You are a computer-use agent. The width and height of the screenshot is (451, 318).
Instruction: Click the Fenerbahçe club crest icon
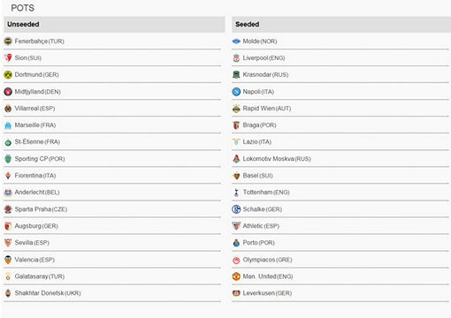click(8, 41)
